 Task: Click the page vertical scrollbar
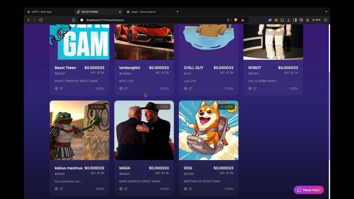tap(329, 116)
